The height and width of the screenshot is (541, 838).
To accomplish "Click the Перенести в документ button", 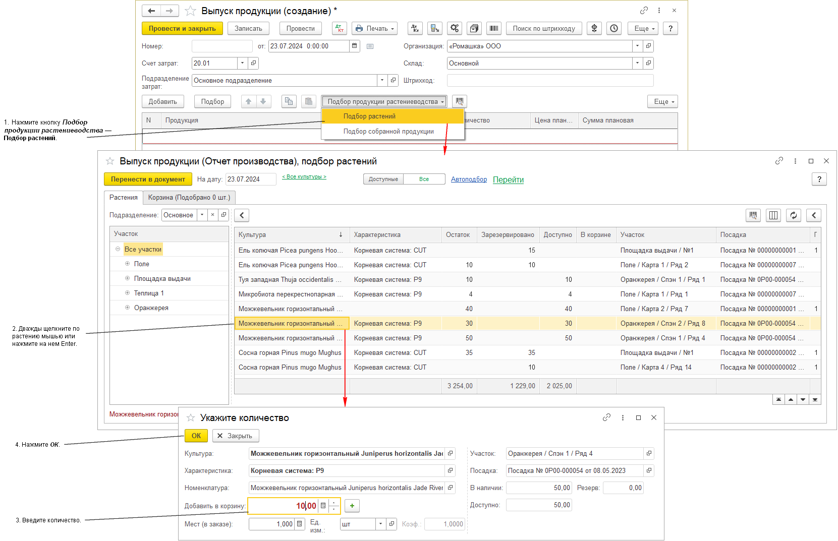I will point(148,179).
